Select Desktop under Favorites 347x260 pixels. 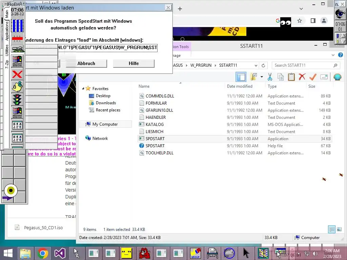(103, 96)
